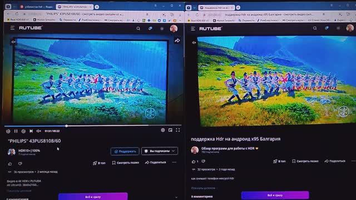The width and height of the screenshot is (356, 200).
Task: Expand the Вы подписаны subscription dropdown
Action: (160, 151)
